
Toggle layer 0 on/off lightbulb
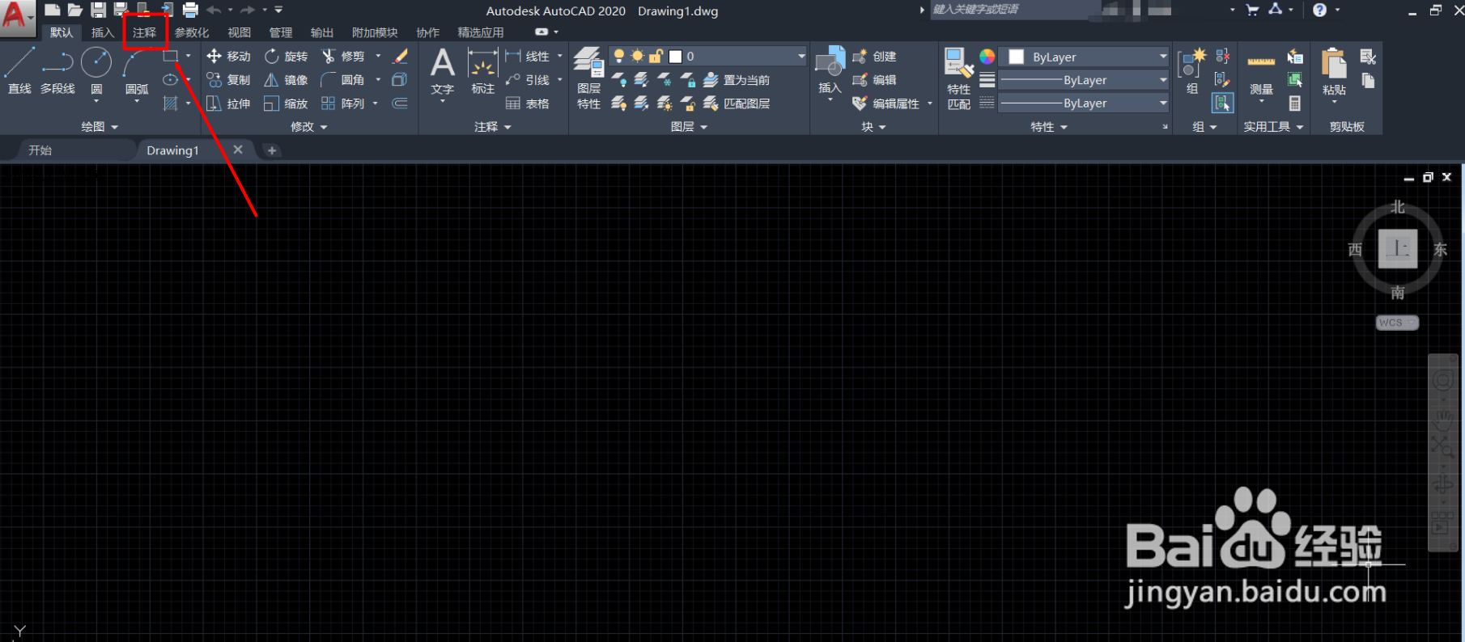tap(619, 56)
